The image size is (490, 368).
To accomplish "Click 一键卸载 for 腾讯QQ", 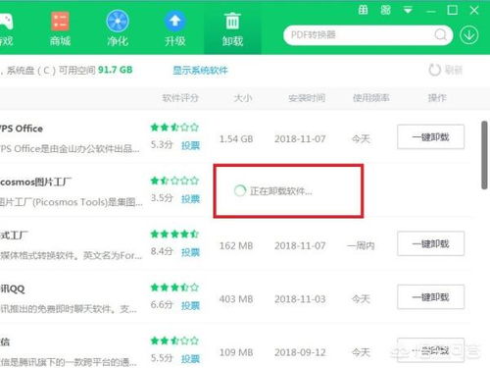I will (x=430, y=297).
